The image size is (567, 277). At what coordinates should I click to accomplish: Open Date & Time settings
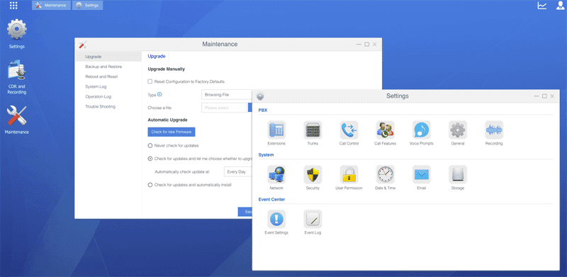[x=385, y=175]
